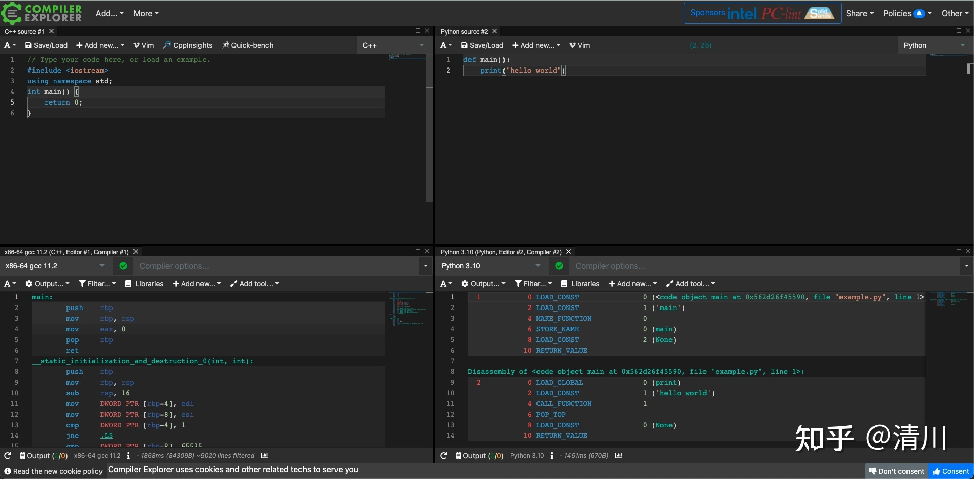
Task: Recompile using Python pane refresh icon
Action: tap(444, 456)
